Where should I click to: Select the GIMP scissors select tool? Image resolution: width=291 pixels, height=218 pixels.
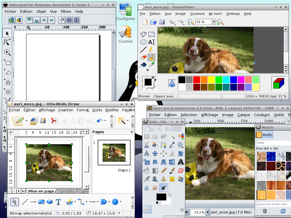(x=147, y=145)
